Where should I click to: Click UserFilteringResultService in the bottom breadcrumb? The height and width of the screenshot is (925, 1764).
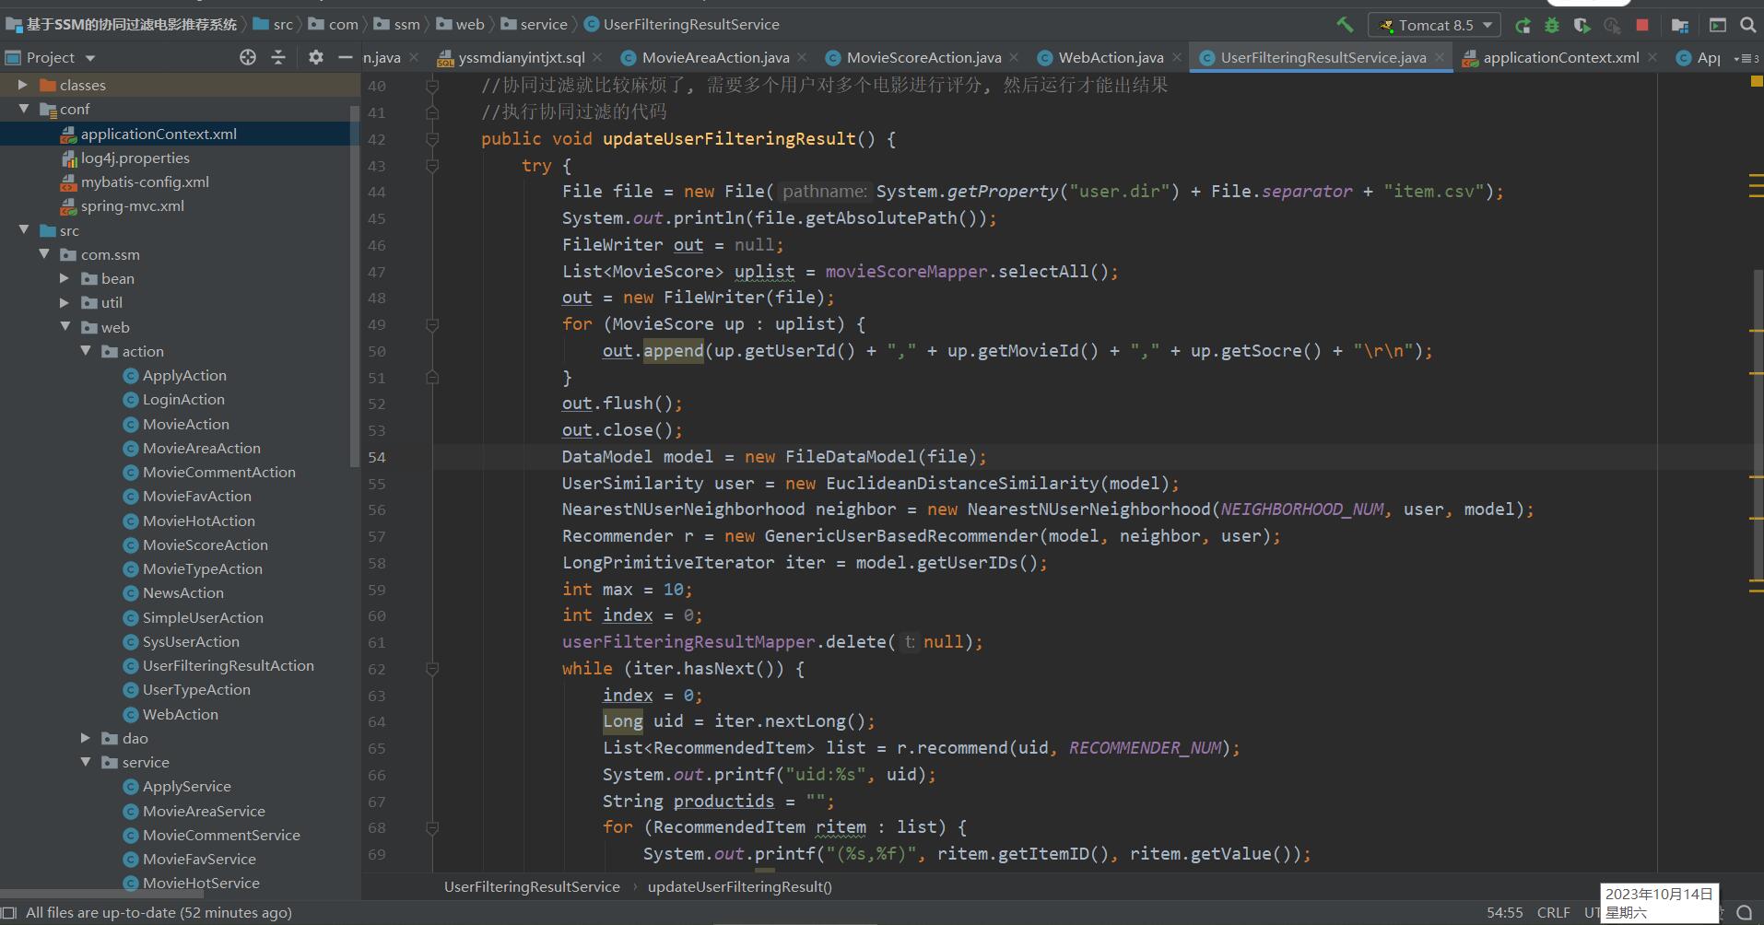point(532,886)
